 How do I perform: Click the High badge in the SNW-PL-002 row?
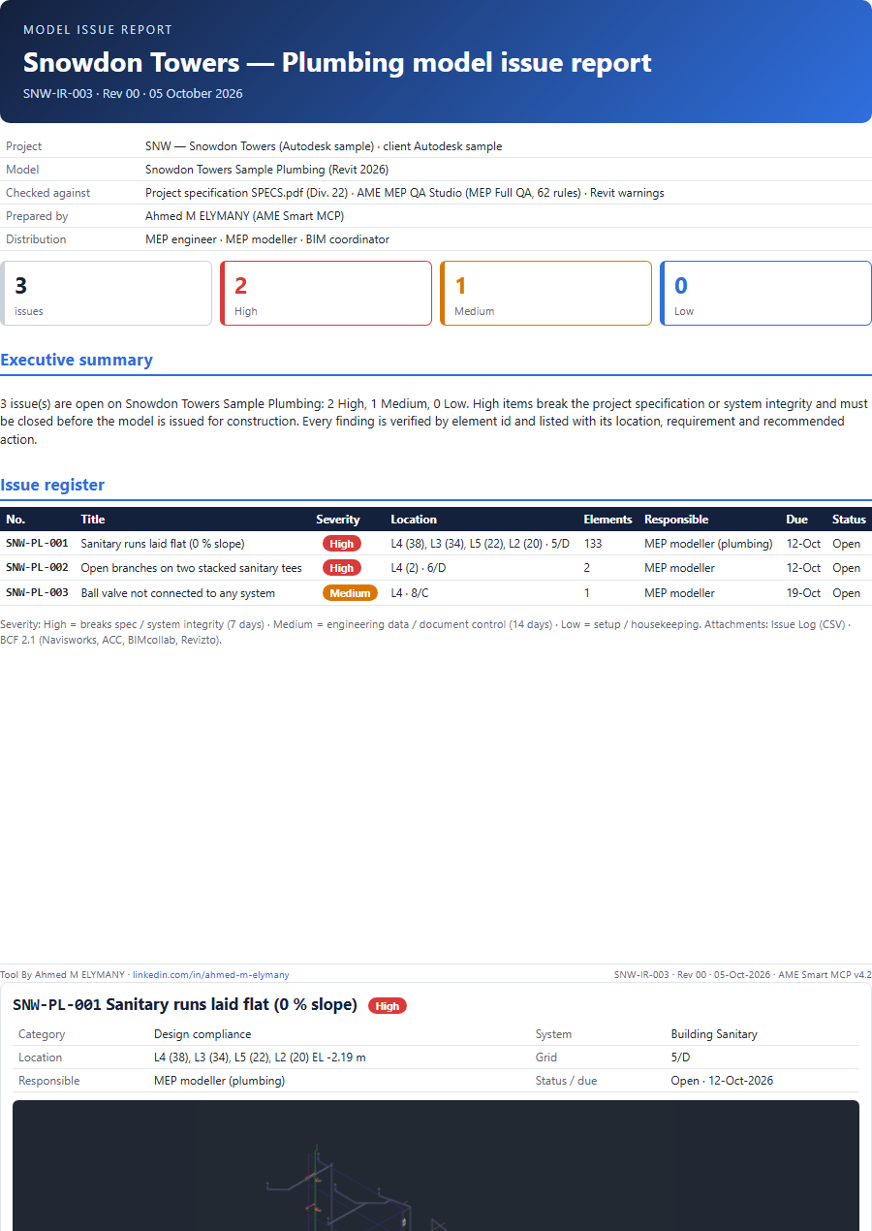click(x=341, y=568)
